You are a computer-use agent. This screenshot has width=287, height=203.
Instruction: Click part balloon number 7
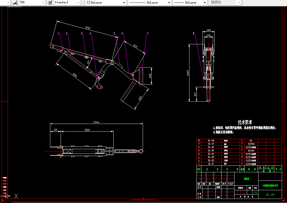point(148,33)
